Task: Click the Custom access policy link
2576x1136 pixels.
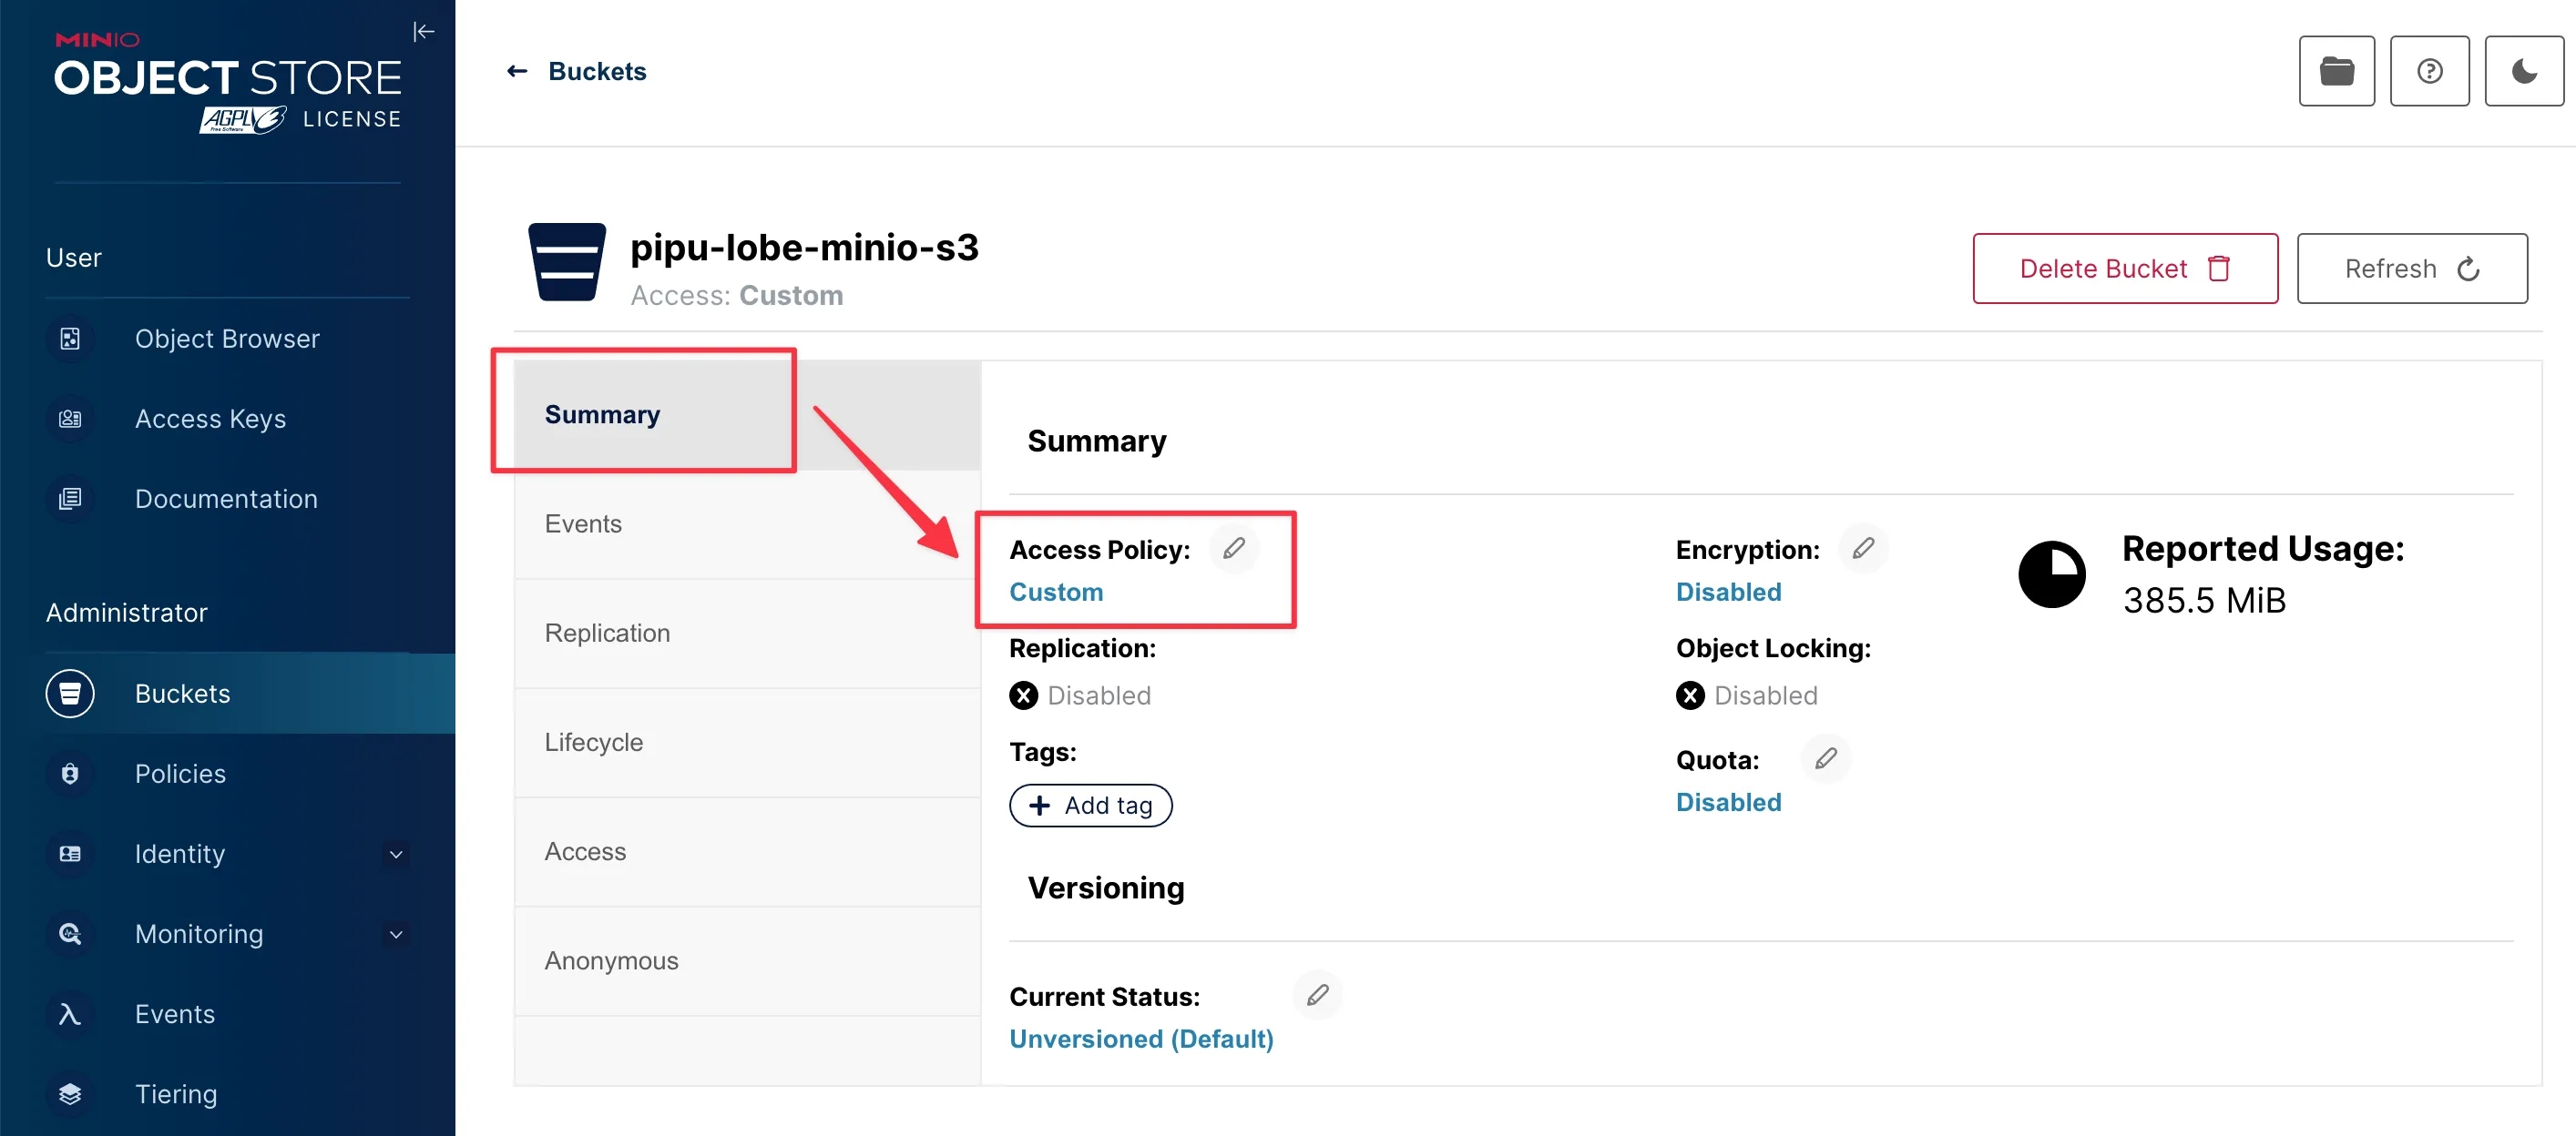Action: pos(1056,593)
